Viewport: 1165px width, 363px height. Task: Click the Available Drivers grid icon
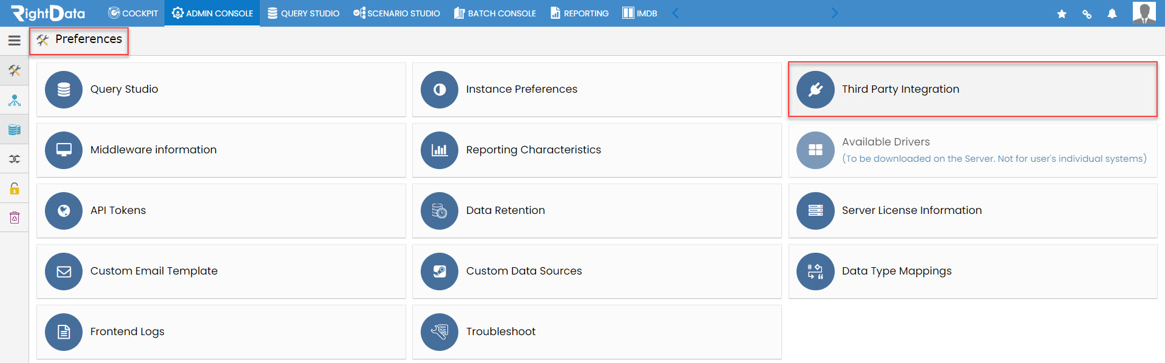815,150
